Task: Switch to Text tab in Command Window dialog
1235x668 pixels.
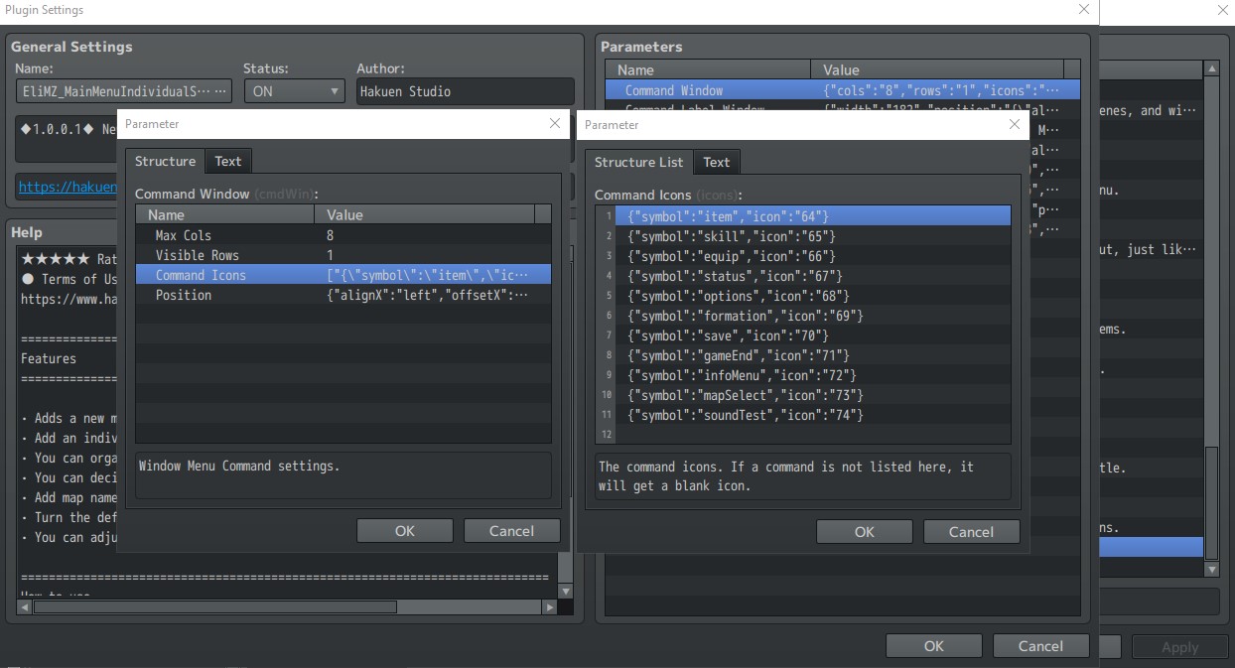Action: (228, 161)
